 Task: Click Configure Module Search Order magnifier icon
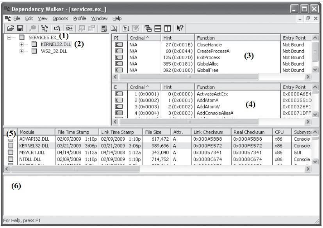pyautogui.click(x=114, y=28)
